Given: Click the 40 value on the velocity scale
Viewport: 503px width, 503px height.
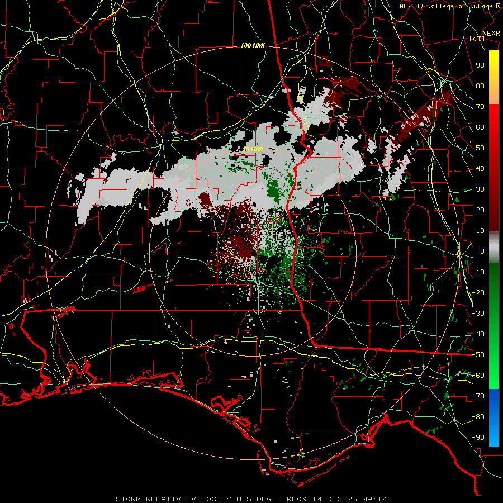Looking at the screenshot, I should point(480,168).
